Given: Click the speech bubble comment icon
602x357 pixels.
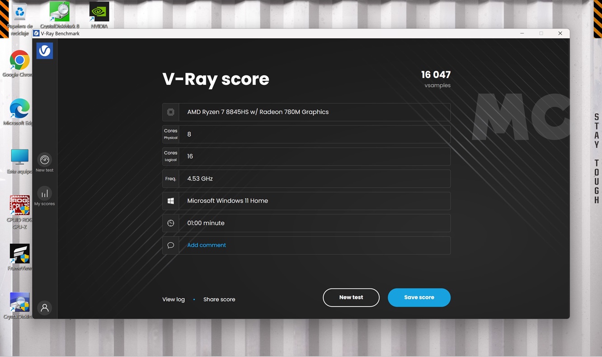Looking at the screenshot, I should [170, 245].
